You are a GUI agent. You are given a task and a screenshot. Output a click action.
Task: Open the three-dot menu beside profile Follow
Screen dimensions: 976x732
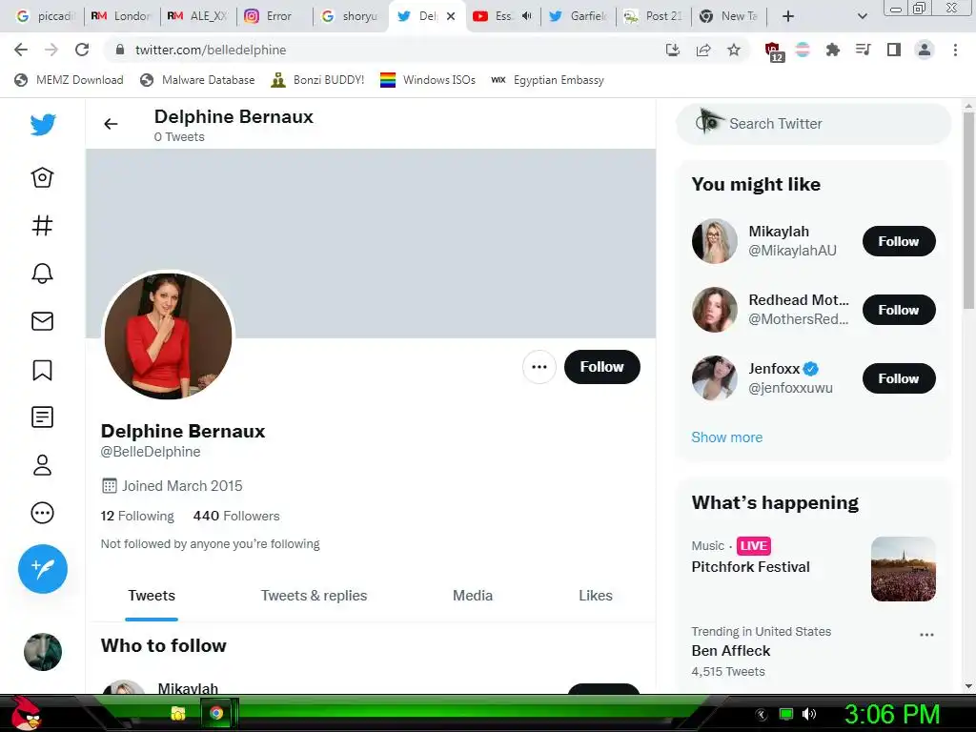click(539, 367)
